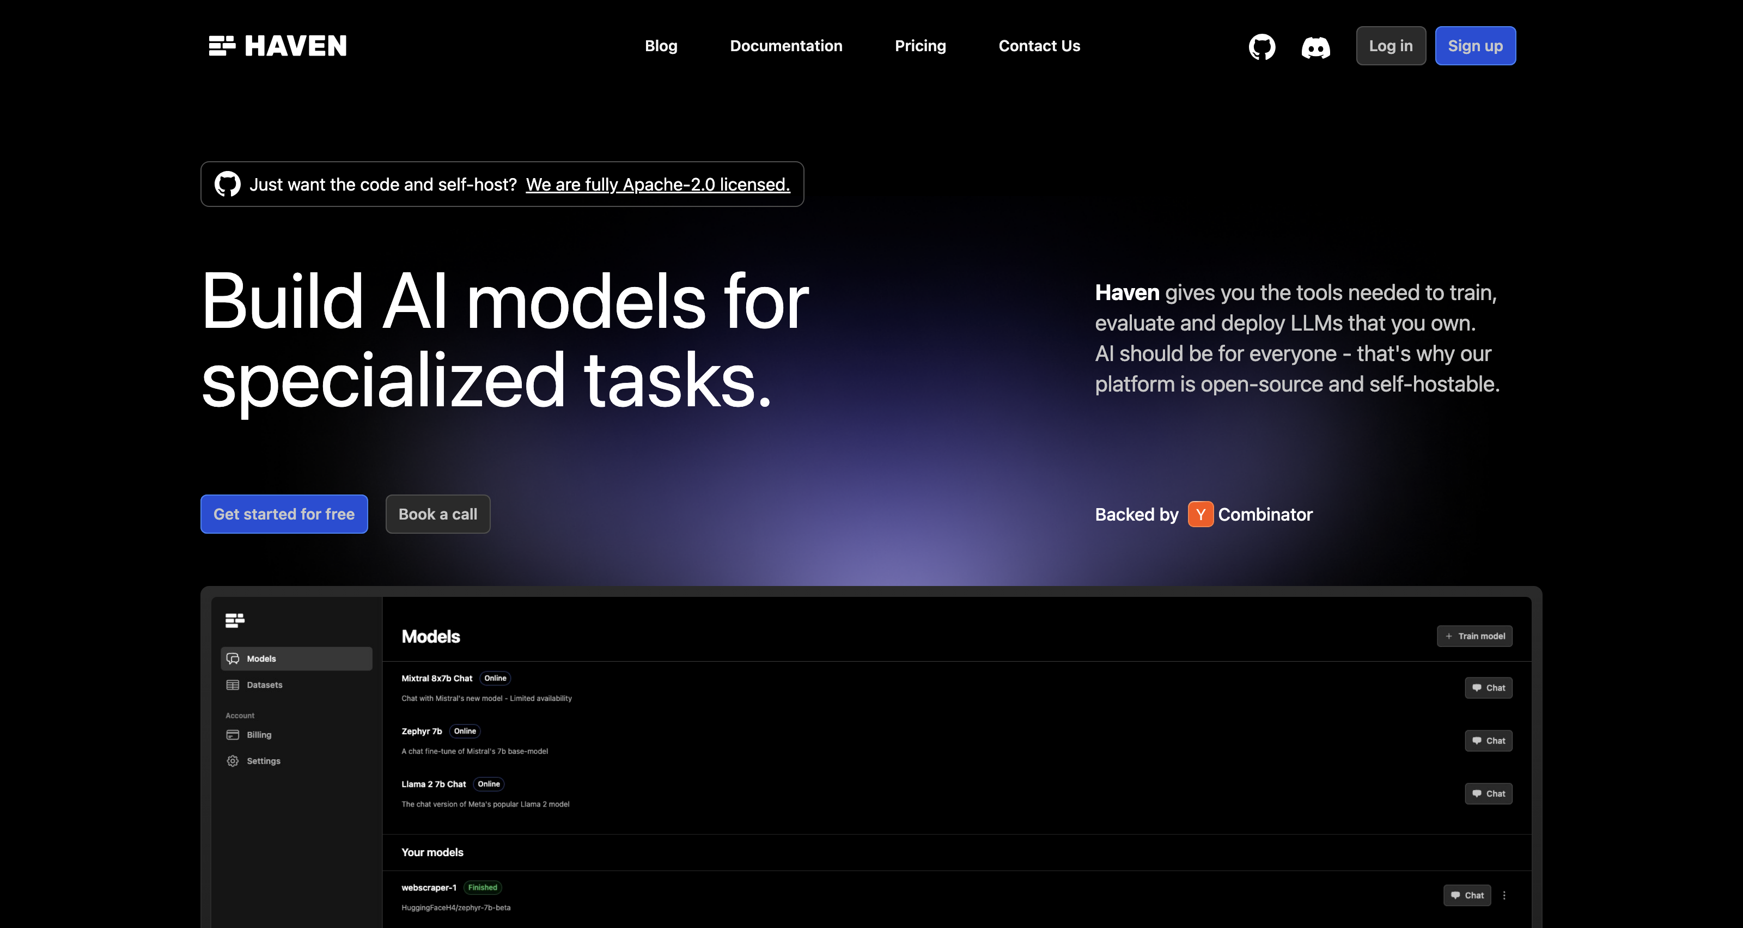This screenshot has width=1743, height=928.
Task: Click chat bubble icon for webscraper-1
Action: pyautogui.click(x=1455, y=895)
